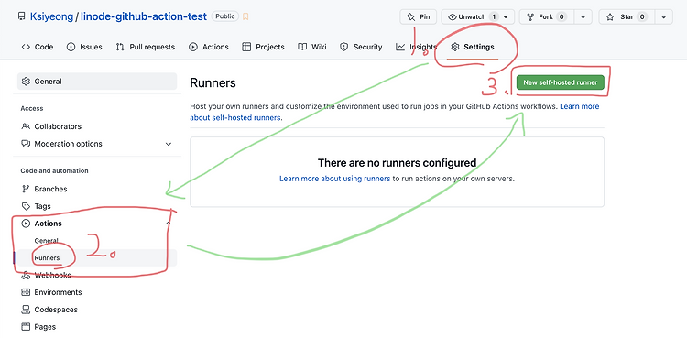
Task: Open the Fork options dropdown arrow
Action: (583, 17)
